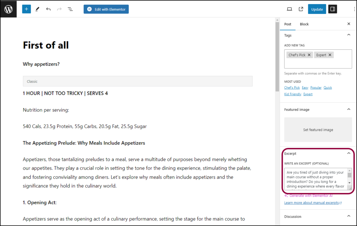The width and height of the screenshot is (357, 226).
Task: Undo the last change
Action: [48, 9]
